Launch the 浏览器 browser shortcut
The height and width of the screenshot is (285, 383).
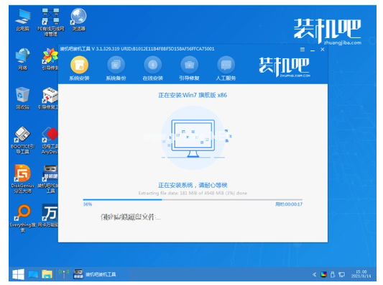[78, 20]
